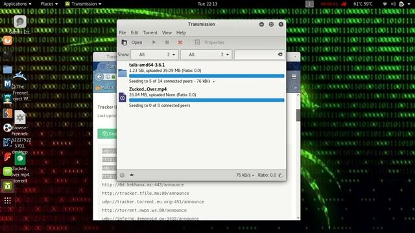This screenshot has width=415, height=233.
Task: Open the Applications menu in top bar
Action: pyautogui.click(x=18, y=4)
